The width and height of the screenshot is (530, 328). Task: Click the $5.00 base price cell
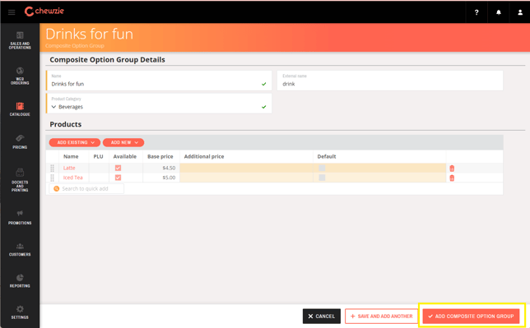tap(161, 178)
